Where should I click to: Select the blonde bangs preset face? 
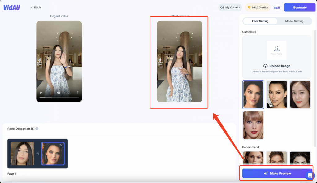(253, 125)
